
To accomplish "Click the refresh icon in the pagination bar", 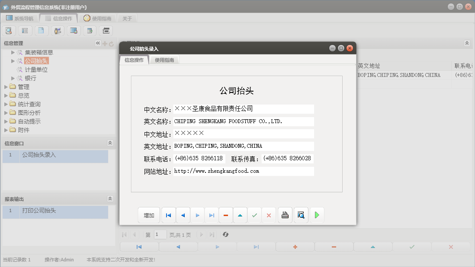I will (x=225, y=235).
